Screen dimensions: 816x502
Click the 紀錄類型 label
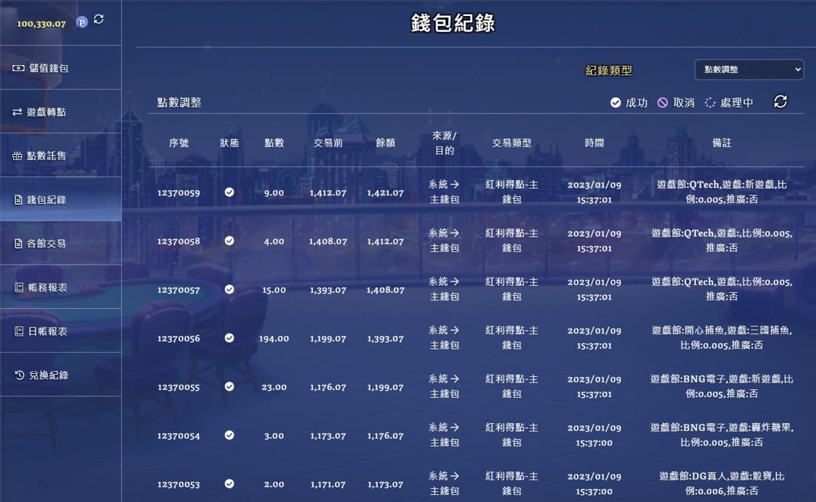tap(608, 70)
